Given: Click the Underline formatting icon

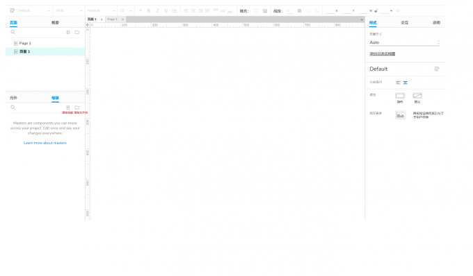Looking at the screenshot, I should pos(166,11).
